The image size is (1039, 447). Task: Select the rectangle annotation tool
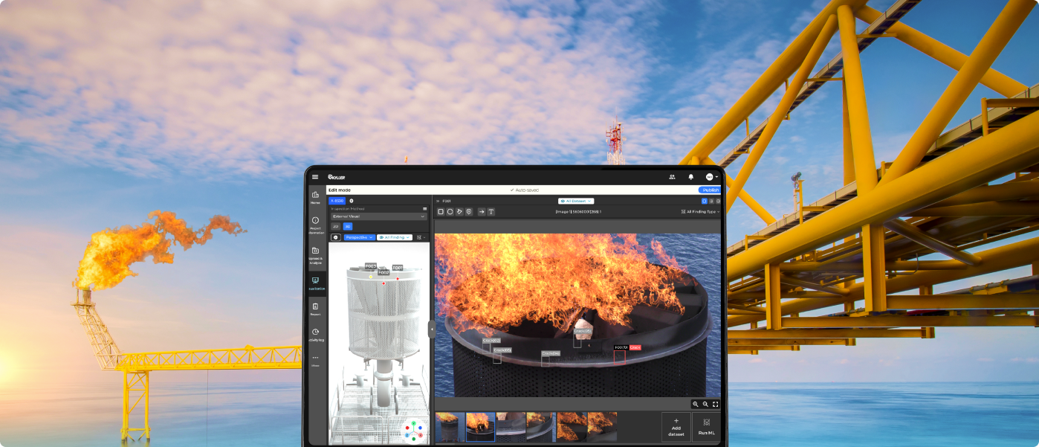point(441,212)
